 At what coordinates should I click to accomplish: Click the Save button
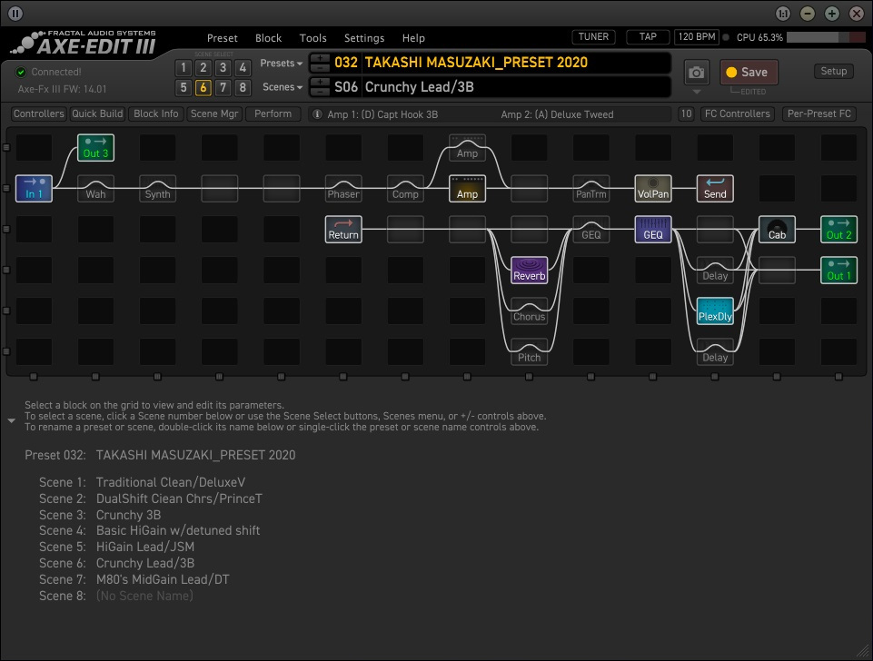click(x=748, y=73)
